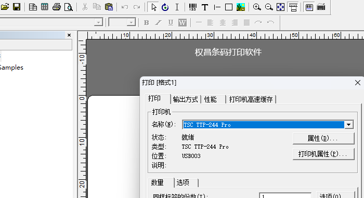Click the paste clipboard icon
Image resolution: width=364 pixels, height=198 pixels.
point(109,7)
